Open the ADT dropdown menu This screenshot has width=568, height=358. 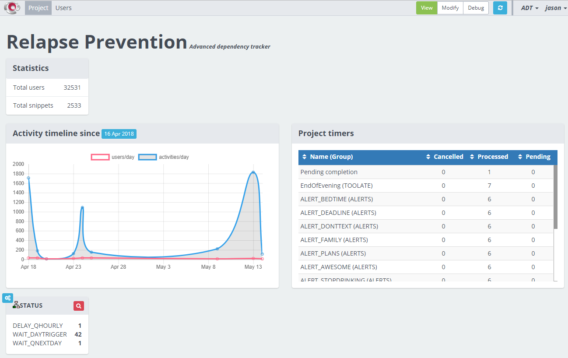529,8
